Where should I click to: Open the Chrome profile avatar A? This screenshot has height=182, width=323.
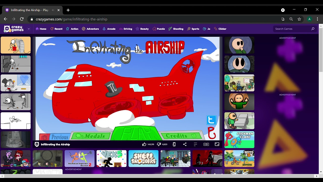point(309,19)
